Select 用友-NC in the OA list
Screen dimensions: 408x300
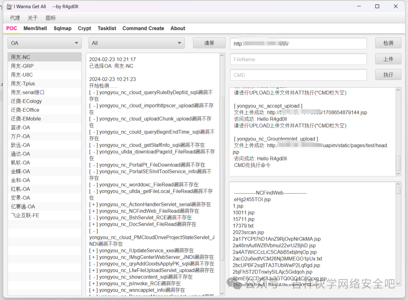45,57
